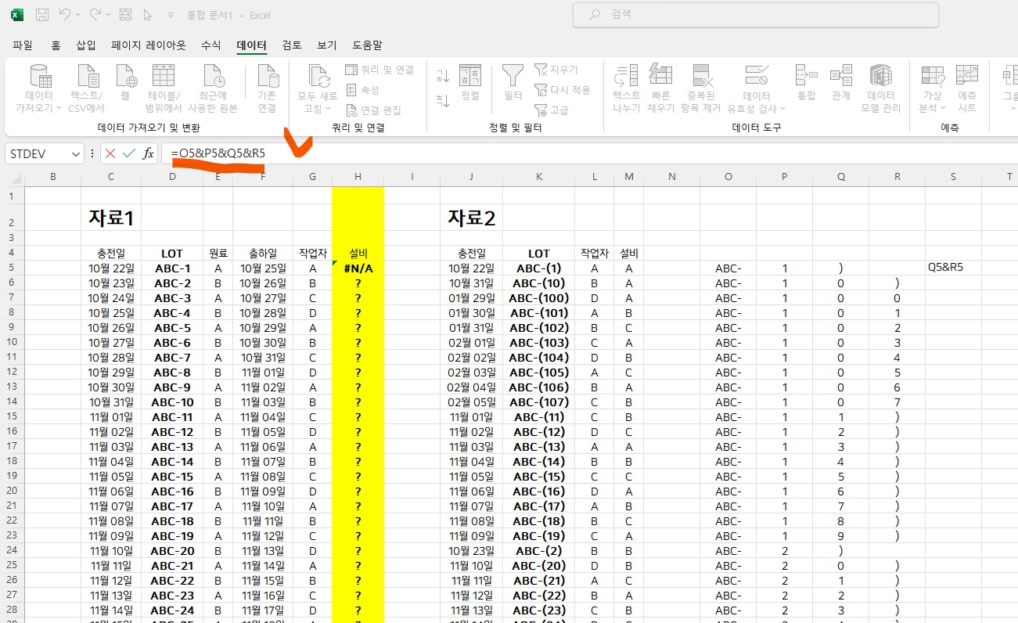This screenshot has height=623, width=1018.
Task: Click cell K7 with ABC-(100)
Action: pos(538,297)
